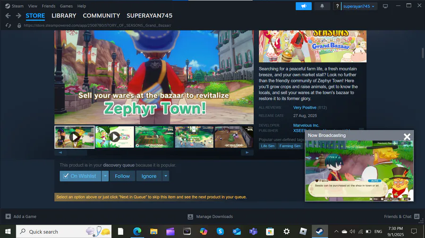
Task: Click the Add a Game plus icon
Action: coord(8,216)
